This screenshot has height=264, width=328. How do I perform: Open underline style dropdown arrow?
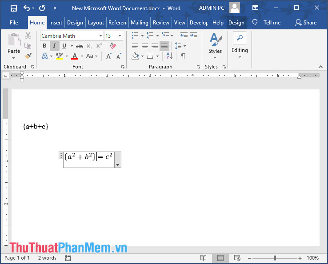pos(72,46)
